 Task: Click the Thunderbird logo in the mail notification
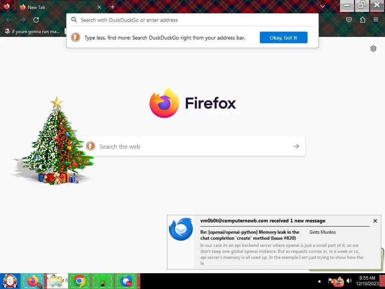click(181, 229)
